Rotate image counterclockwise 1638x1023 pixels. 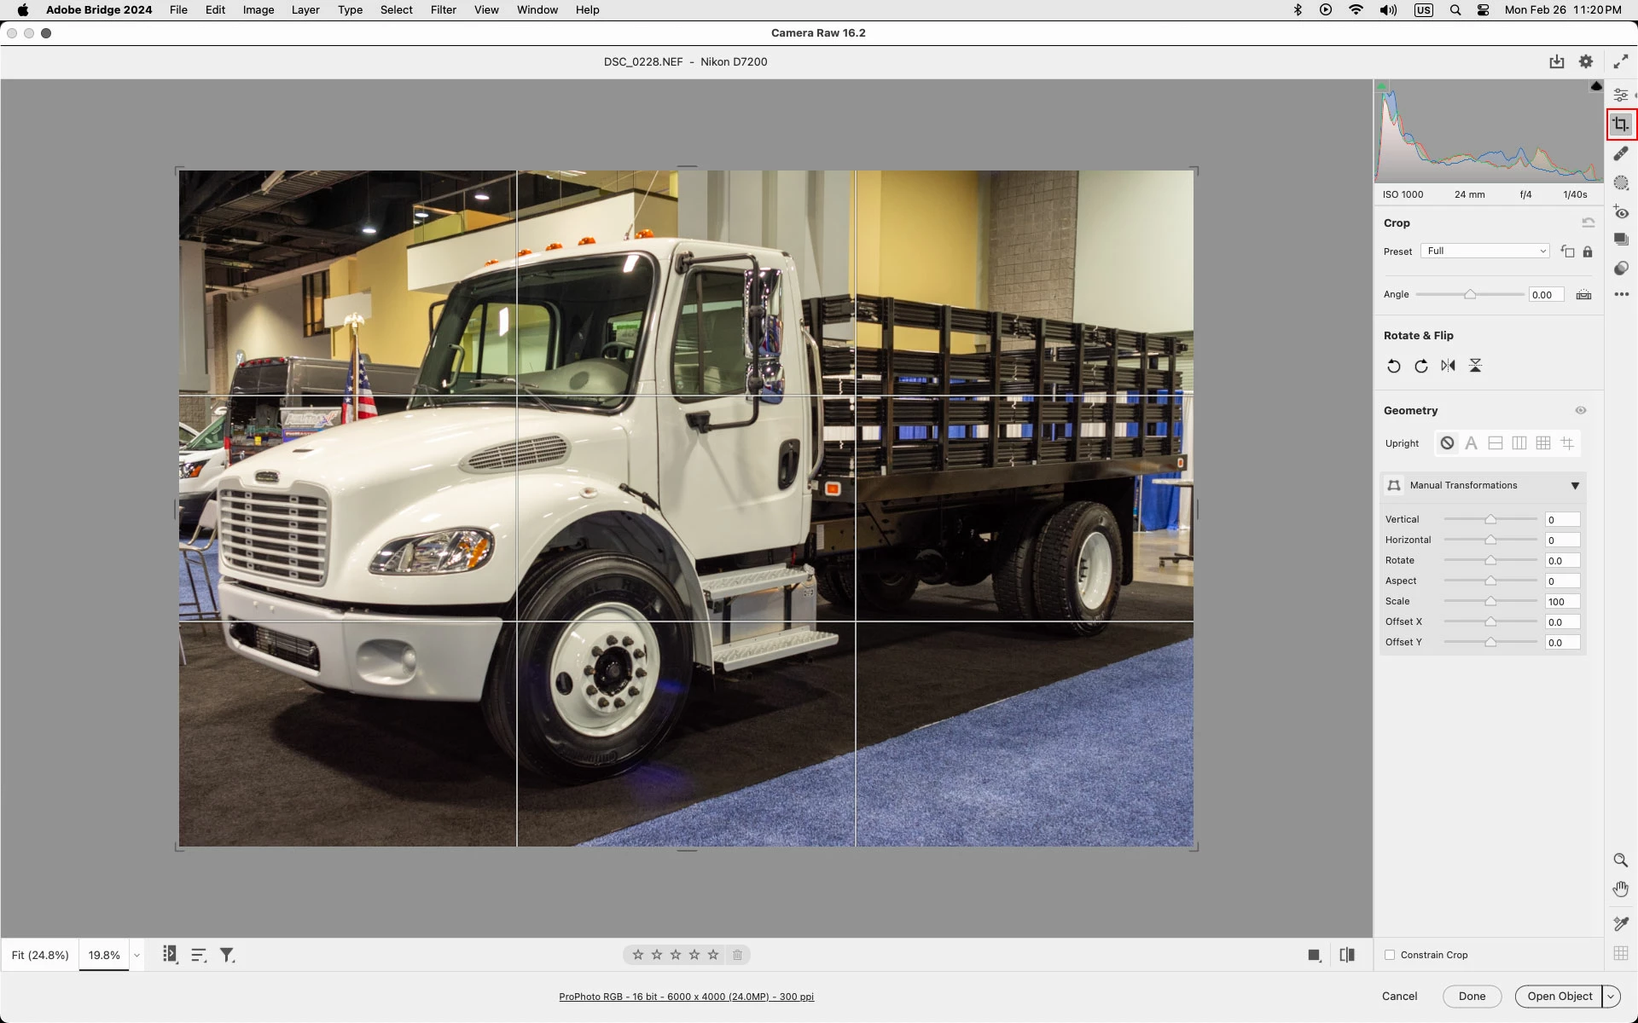[1393, 366]
